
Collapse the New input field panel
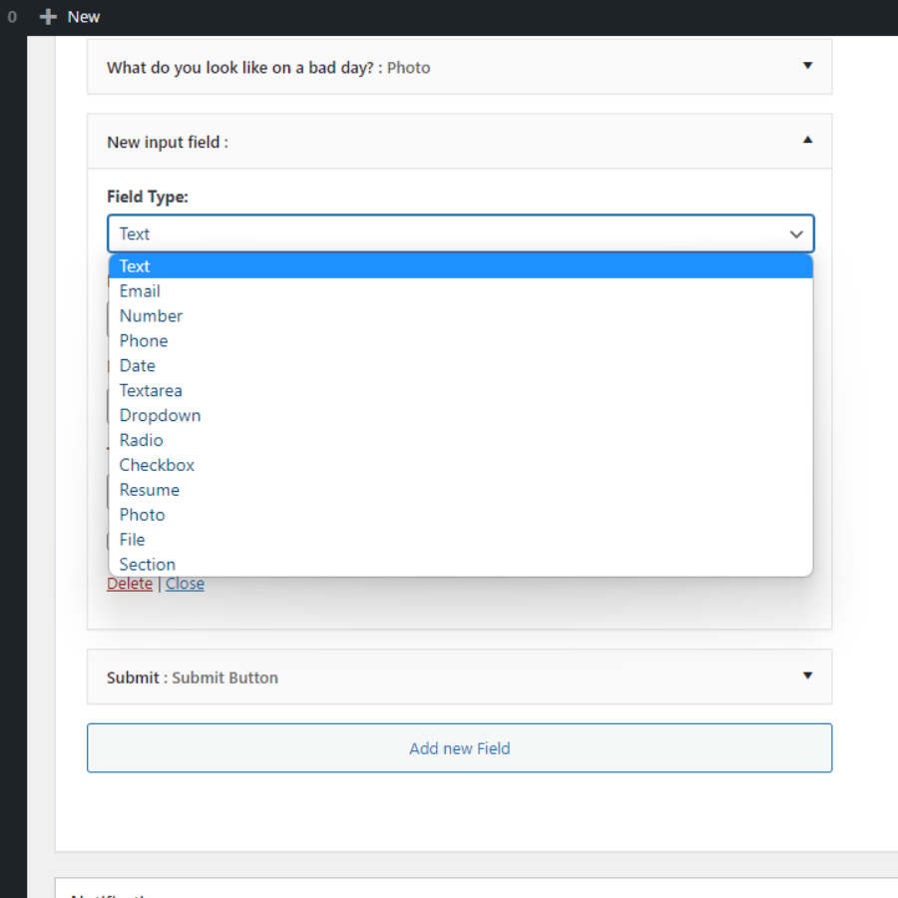[x=807, y=140]
